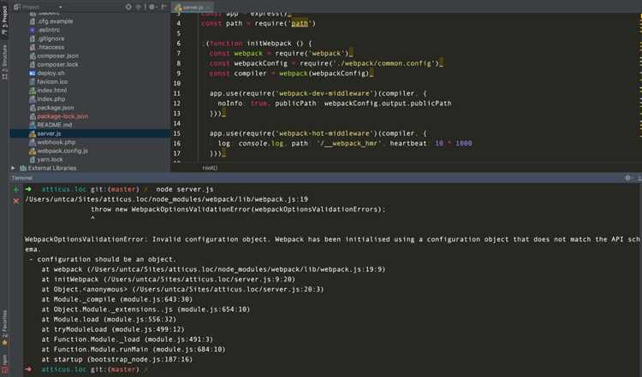Image resolution: width=642 pixels, height=377 pixels.
Task: Open Terminal panel settings gear icon
Action: (x=627, y=178)
